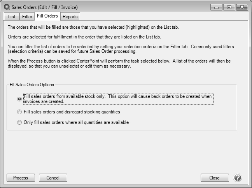The width and height of the screenshot is (252, 188).
Task: Select the Fill Orders tab
Action: coord(47,16)
